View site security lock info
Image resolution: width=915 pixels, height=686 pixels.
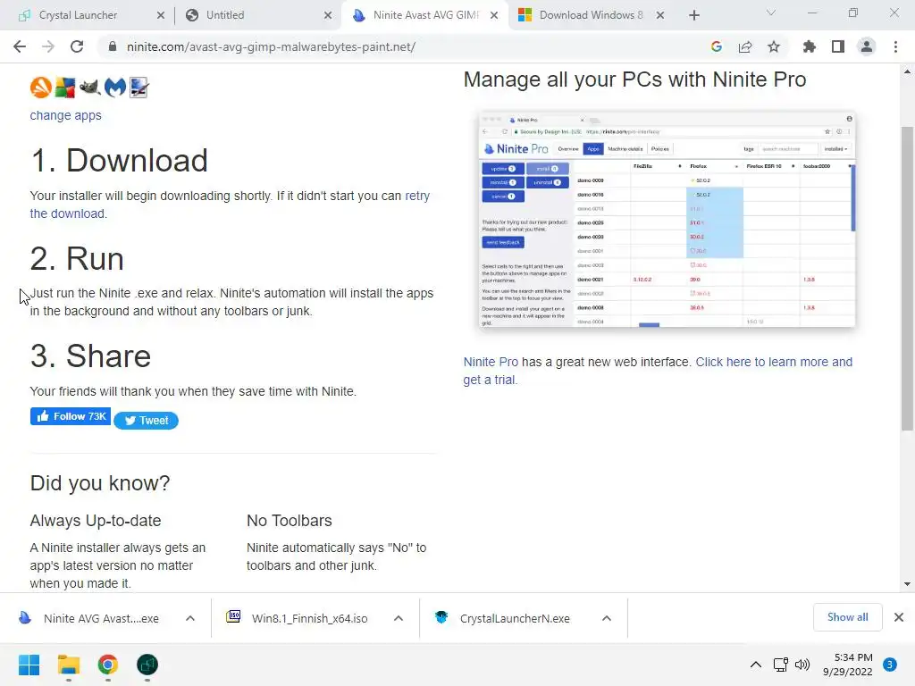(112, 46)
